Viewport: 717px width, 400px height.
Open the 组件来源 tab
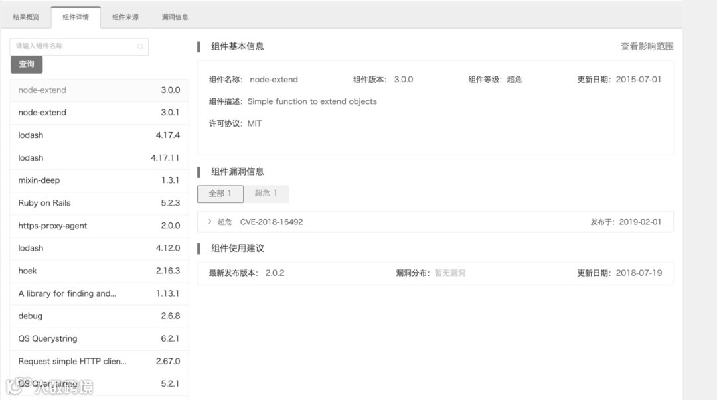coord(125,17)
